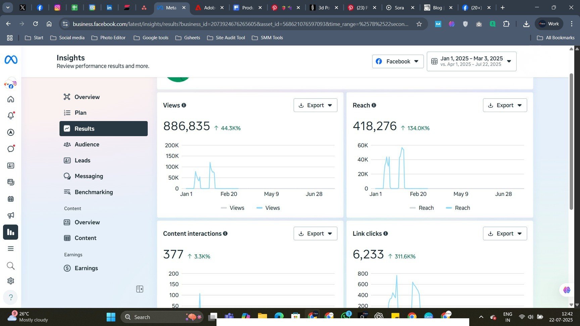Click the Link clicks info icon
The image size is (580, 326).
point(386,233)
